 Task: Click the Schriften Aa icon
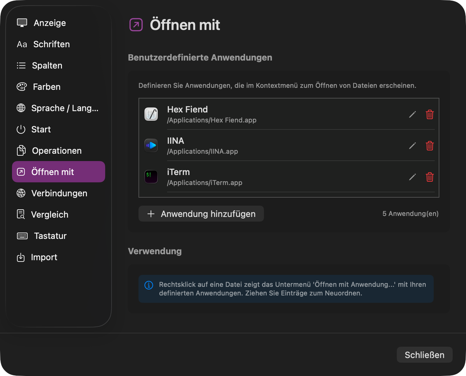click(x=22, y=44)
